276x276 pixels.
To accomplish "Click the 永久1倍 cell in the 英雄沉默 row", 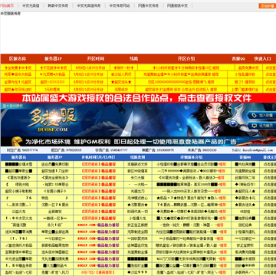I will pyautogui.click(x=55, y=225).
